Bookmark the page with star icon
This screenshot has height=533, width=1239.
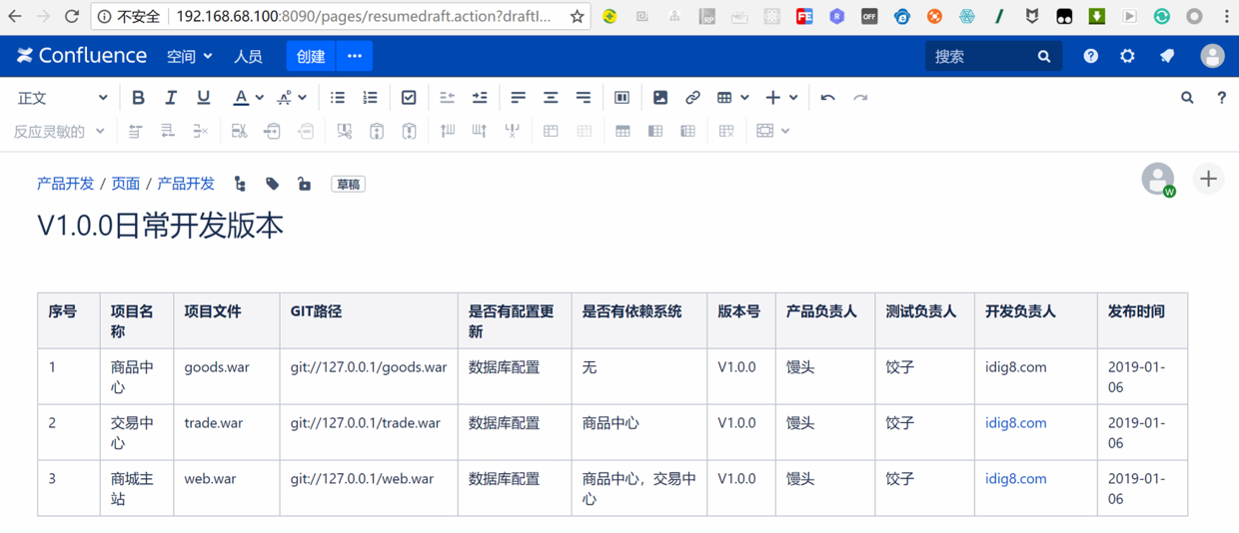577,17
